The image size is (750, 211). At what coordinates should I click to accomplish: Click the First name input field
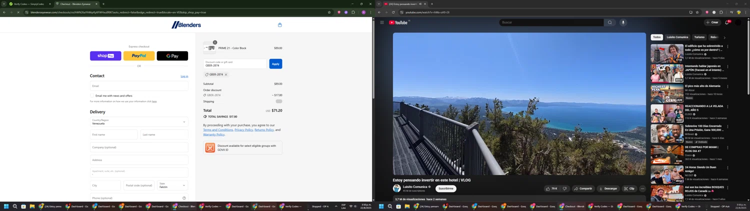[113, 134]
